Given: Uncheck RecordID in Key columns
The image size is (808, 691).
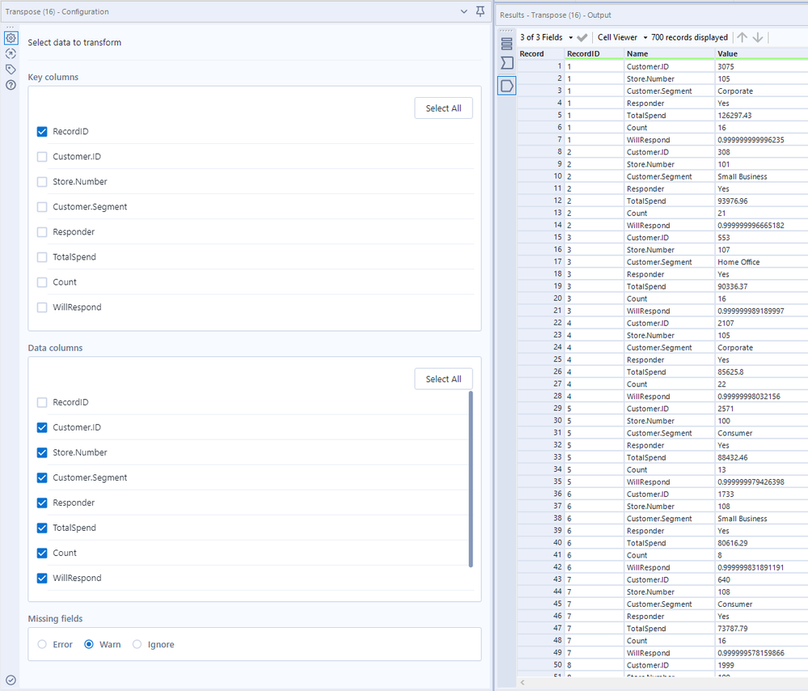Looking at the screenshot, I should point(42,132).
